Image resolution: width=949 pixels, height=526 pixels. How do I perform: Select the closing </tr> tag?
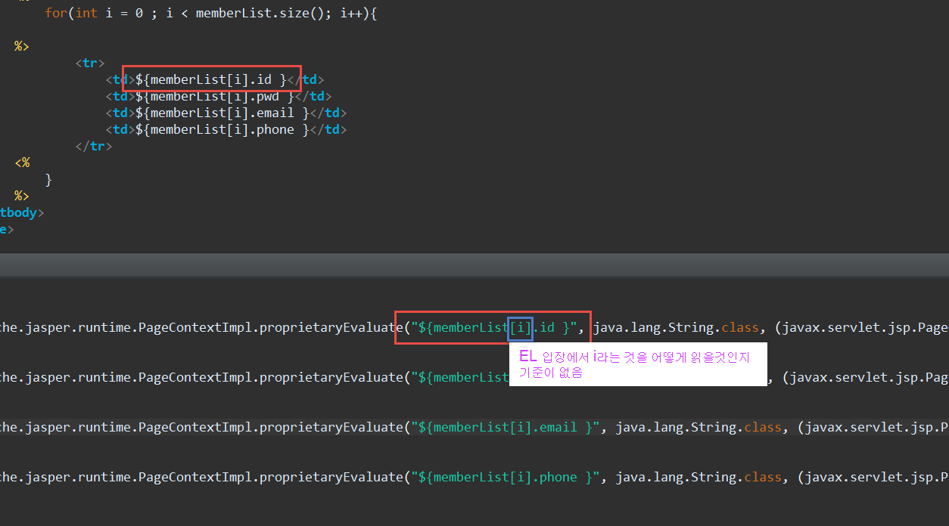(x=92, y=146)
